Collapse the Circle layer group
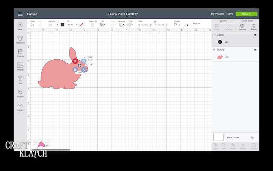 [214, 35]
